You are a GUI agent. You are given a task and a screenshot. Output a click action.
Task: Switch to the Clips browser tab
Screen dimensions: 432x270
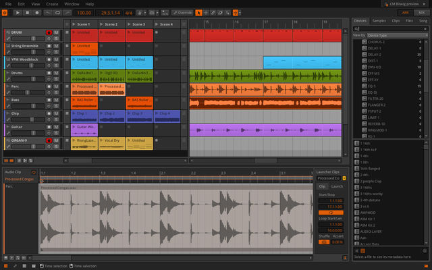[x=396, y=21]
